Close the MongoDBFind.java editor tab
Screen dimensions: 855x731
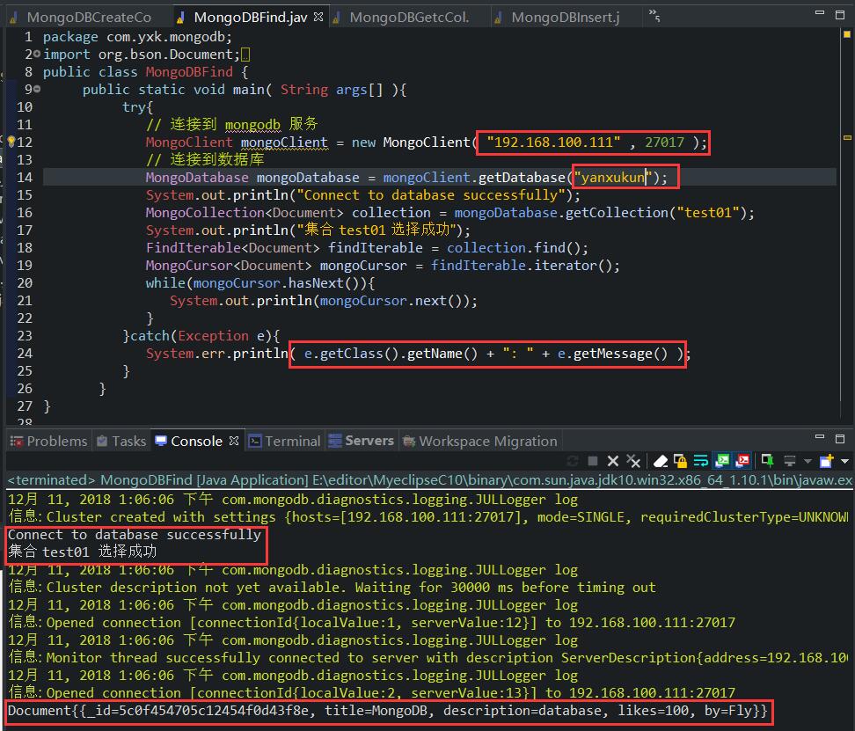click(x=318, y=17)
